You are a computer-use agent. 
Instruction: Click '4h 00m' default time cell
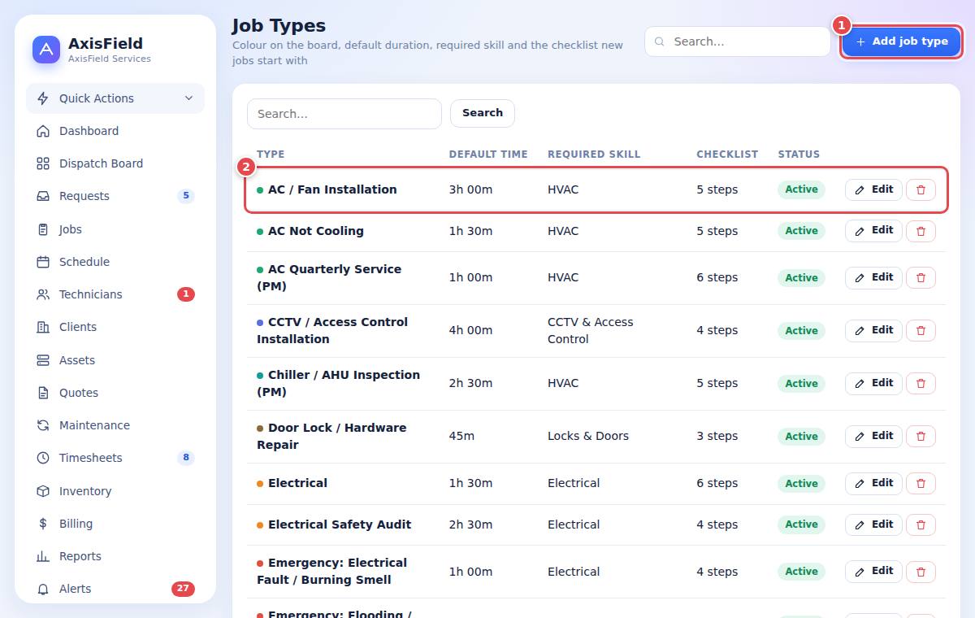(x=470, y=330)
